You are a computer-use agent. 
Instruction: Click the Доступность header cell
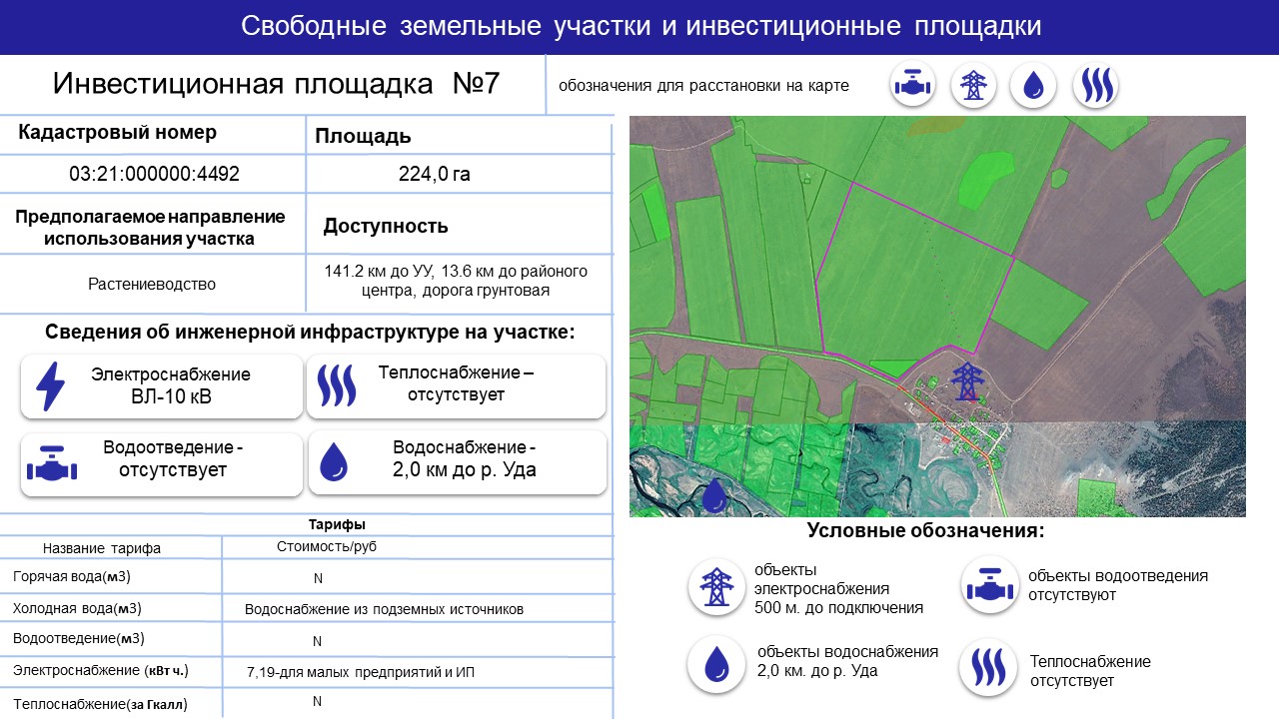[x=386, y=226]
